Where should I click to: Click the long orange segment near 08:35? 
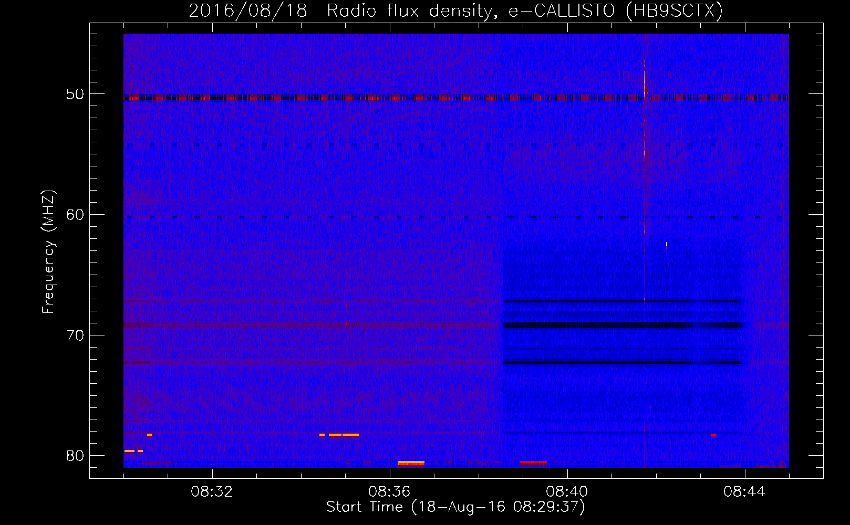click(351, 435)
